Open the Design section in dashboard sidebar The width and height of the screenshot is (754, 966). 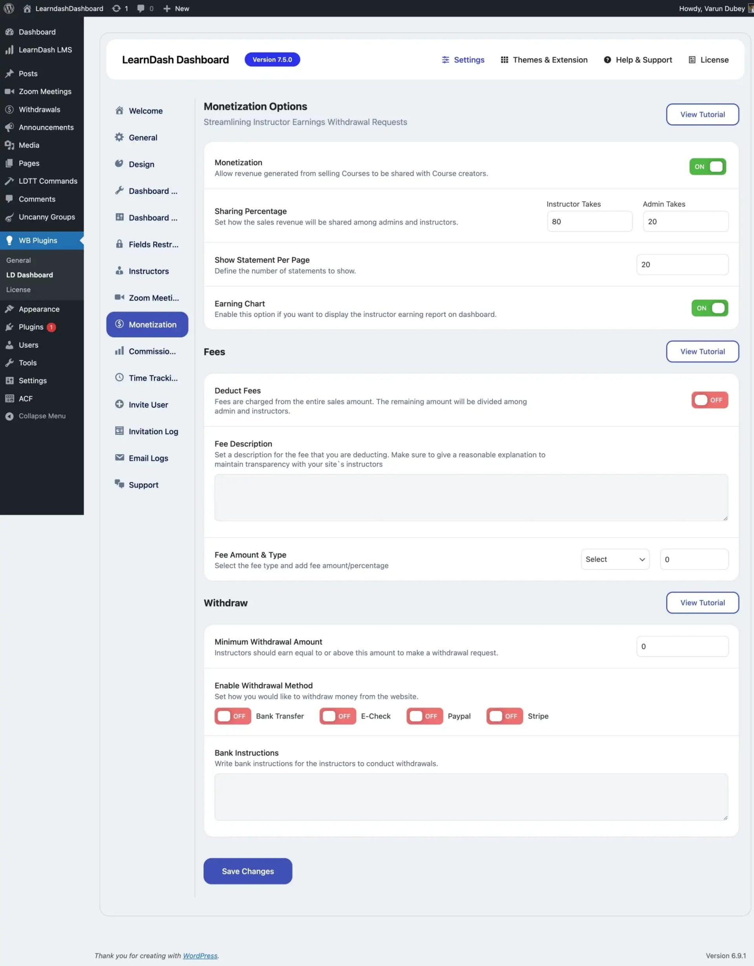(141, 164)
